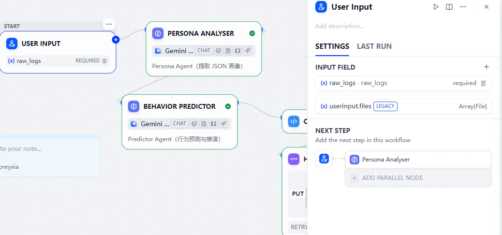Open Persona Analyser in Next Step list
The image size is (502, 235).
tap(418, 160)
